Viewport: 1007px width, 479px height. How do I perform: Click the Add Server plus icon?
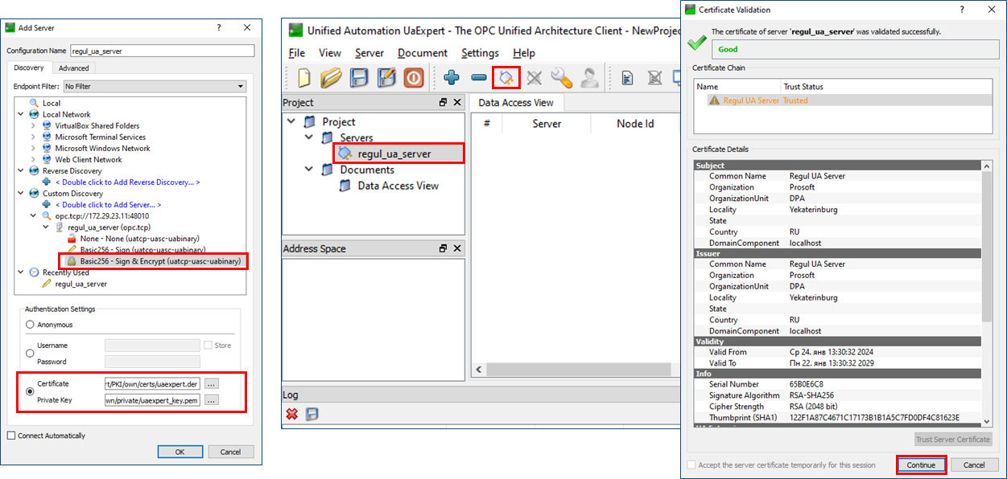452,78
